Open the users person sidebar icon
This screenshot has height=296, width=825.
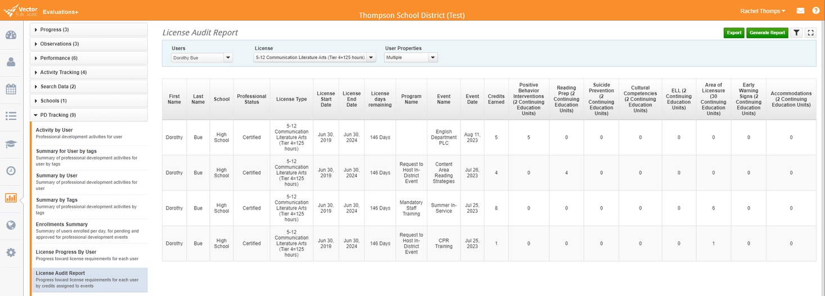click(11, 62)
